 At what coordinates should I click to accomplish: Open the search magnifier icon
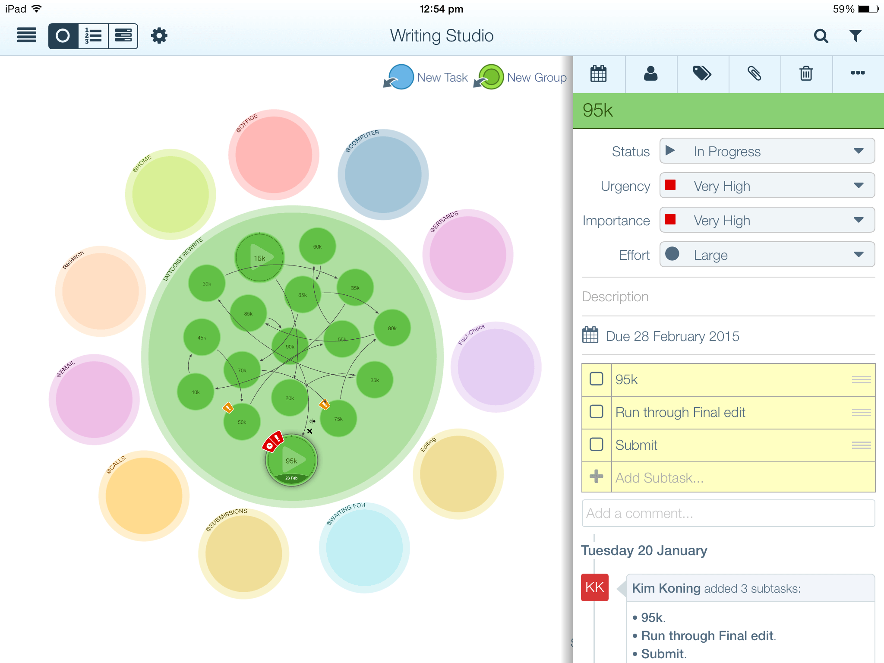(821, 36)
